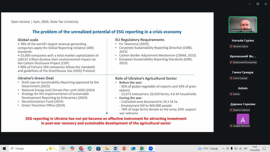Launch PowerPoint from the taskbar
270x152 pixels.
coord(124,148)
